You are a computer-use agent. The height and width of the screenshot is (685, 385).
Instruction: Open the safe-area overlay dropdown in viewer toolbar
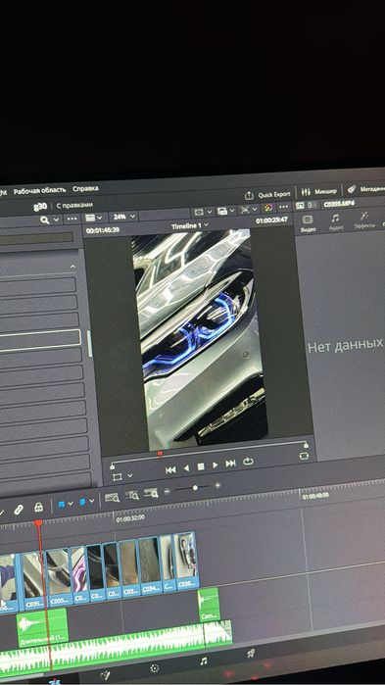203,212
